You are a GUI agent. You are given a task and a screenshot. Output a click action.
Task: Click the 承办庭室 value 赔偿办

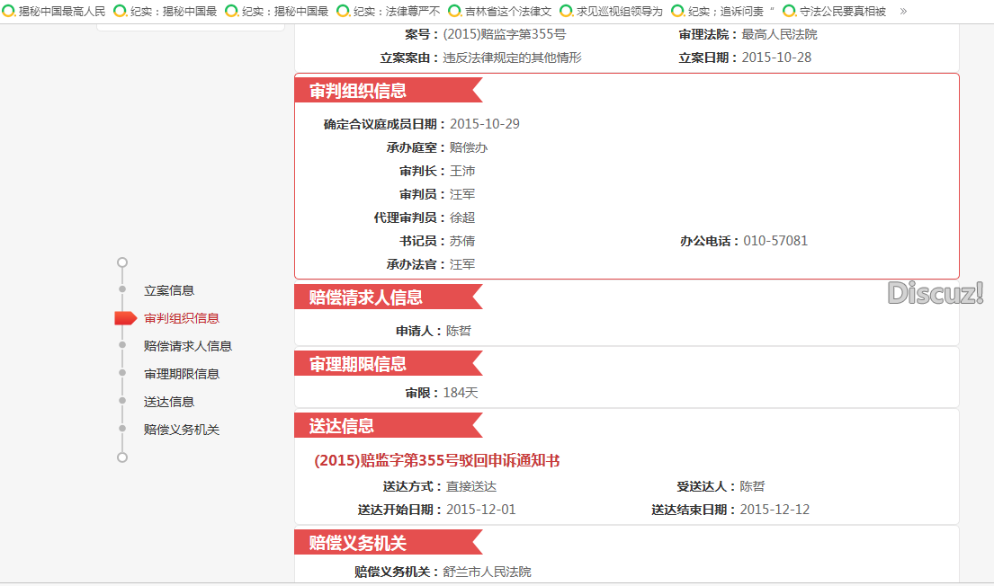pyautogui.click(x=469, y=147)
